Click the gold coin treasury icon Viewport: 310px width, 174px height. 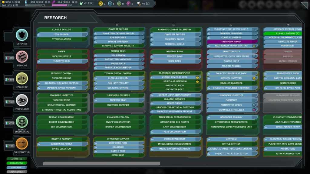[x=3, y=2]
